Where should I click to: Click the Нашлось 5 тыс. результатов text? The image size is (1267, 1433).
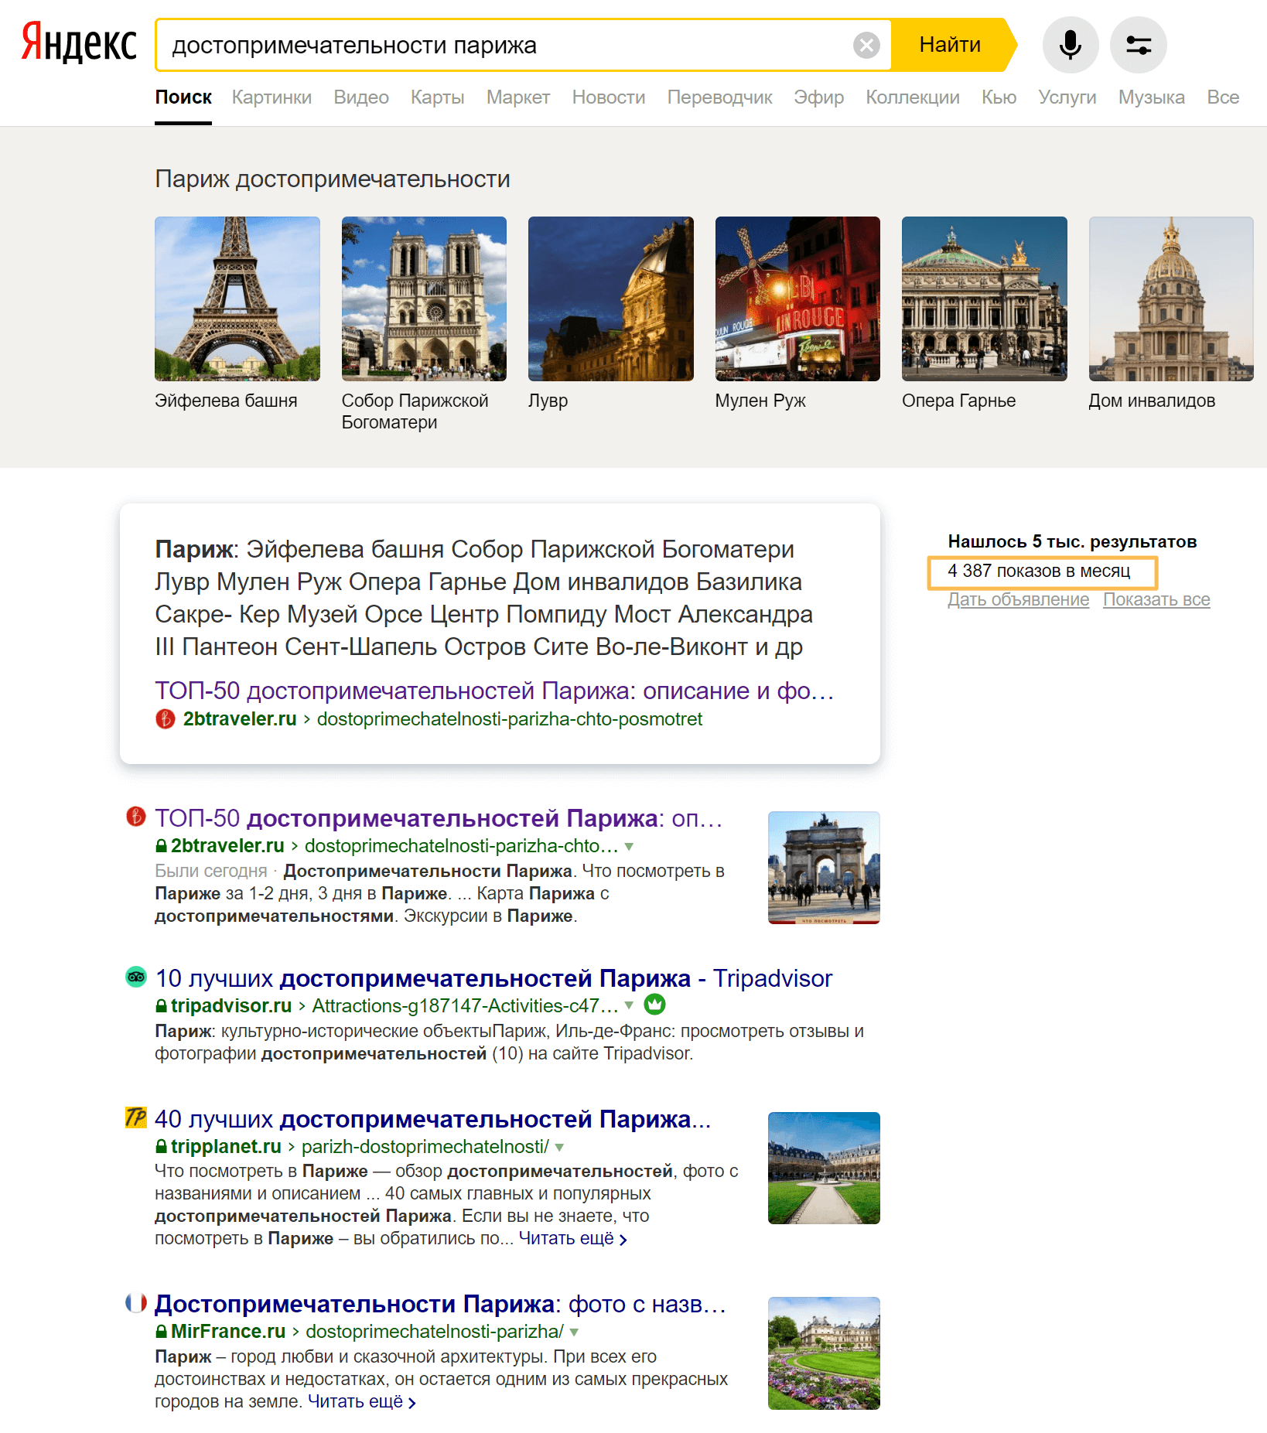tap(1072, 542)
